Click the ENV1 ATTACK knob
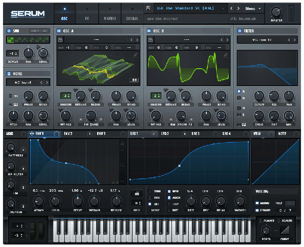Image resolution: width=304 pixels, height=247 pixels. [x=39, y=201]
